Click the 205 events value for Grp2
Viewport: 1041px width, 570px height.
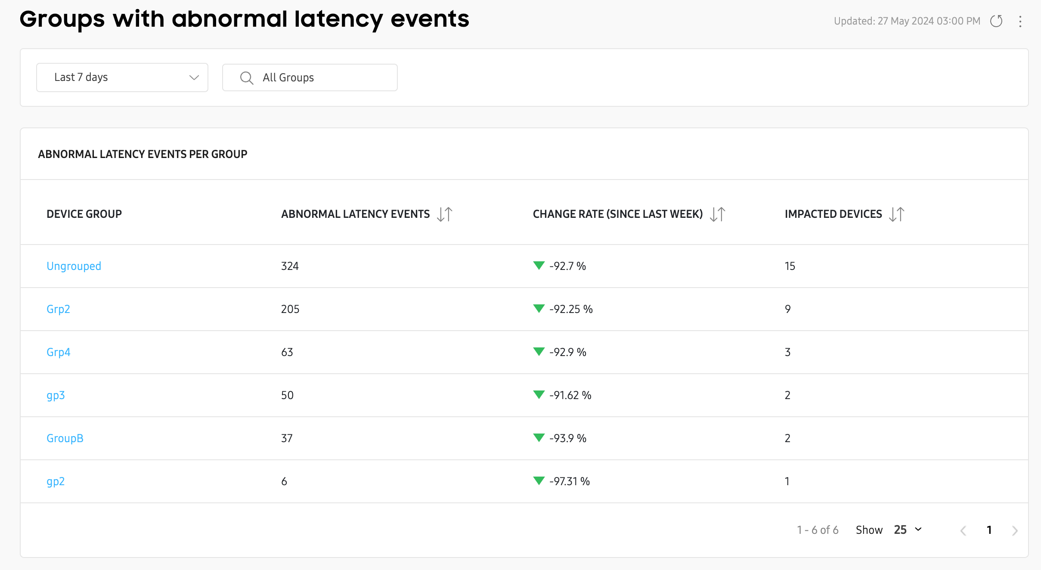pos(290,309)
